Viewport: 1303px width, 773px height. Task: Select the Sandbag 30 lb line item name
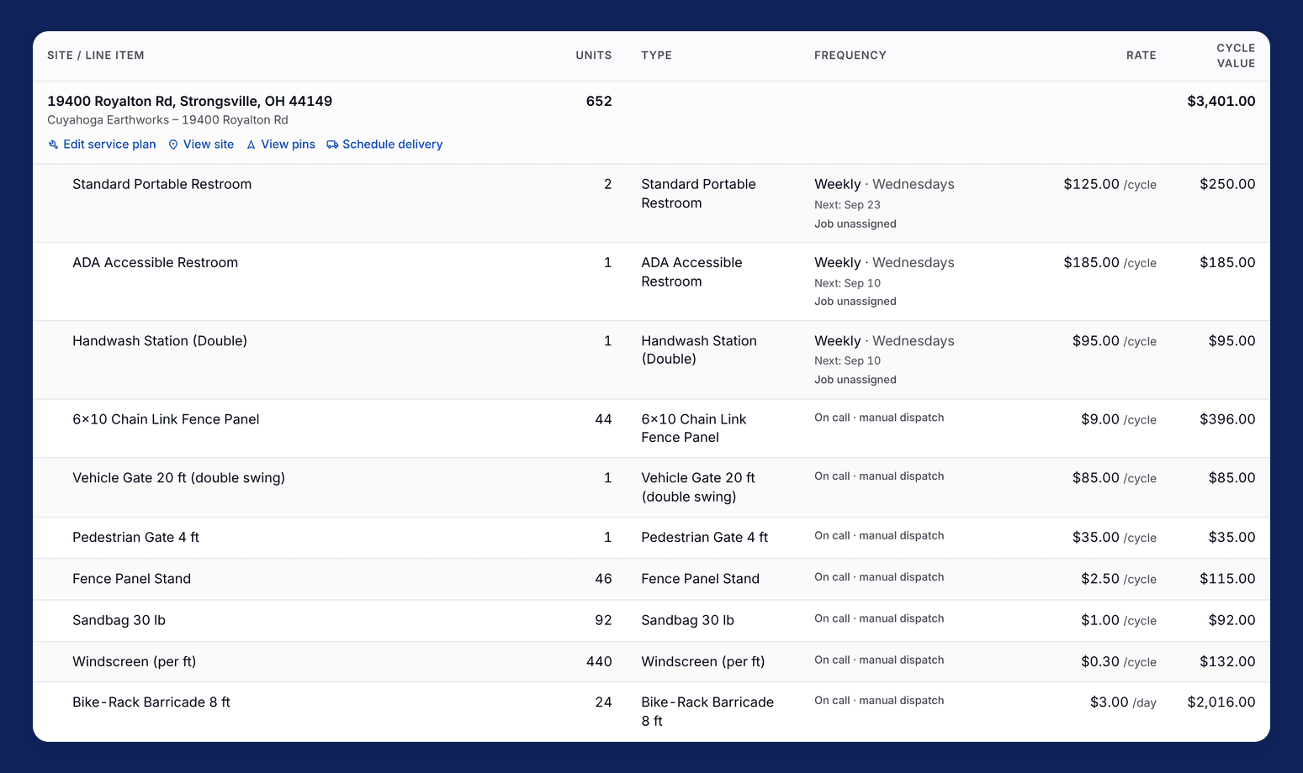(119, 620)
